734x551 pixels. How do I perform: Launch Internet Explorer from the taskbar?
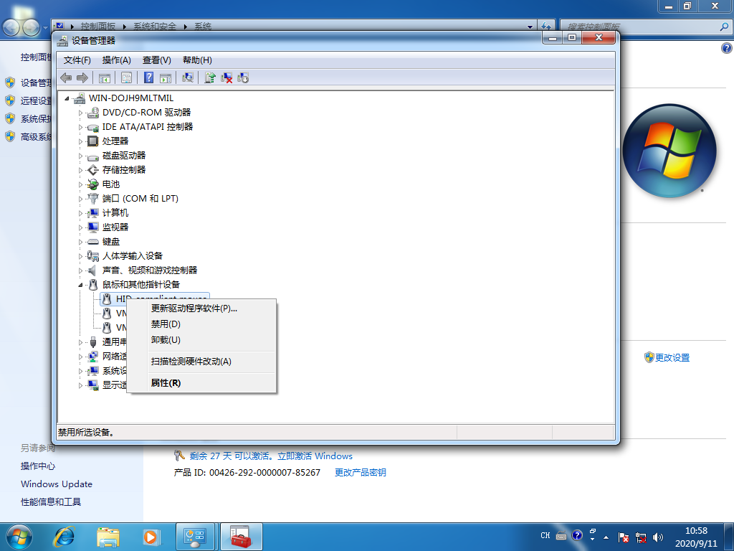(x=65, y=536)
